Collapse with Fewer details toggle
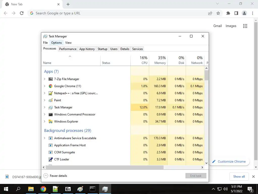Viewport: 258px width, 194px height. click(55, 176)
